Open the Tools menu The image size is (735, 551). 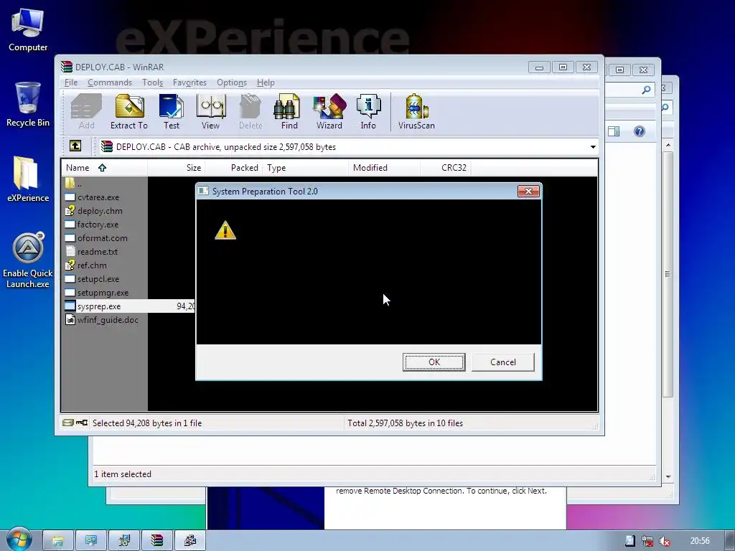pyautogui.click(x=152, y=83)
